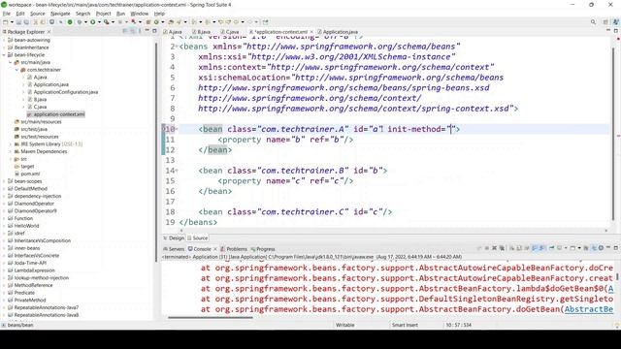Toggle Pin Console
The image size is (621, 349).
click(x=552, y=248)
